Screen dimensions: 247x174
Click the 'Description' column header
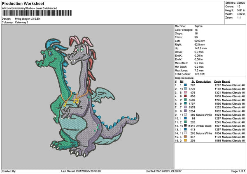point(204,82)
